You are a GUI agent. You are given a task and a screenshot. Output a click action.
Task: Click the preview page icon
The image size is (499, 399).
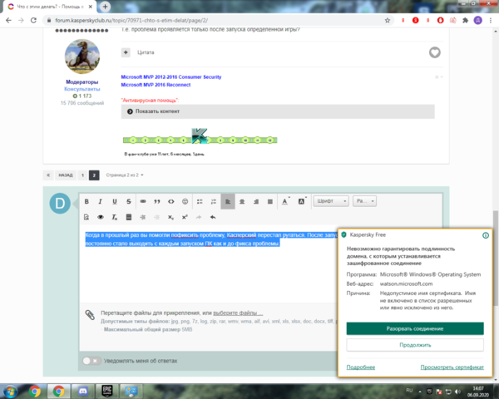pos(86,217)
